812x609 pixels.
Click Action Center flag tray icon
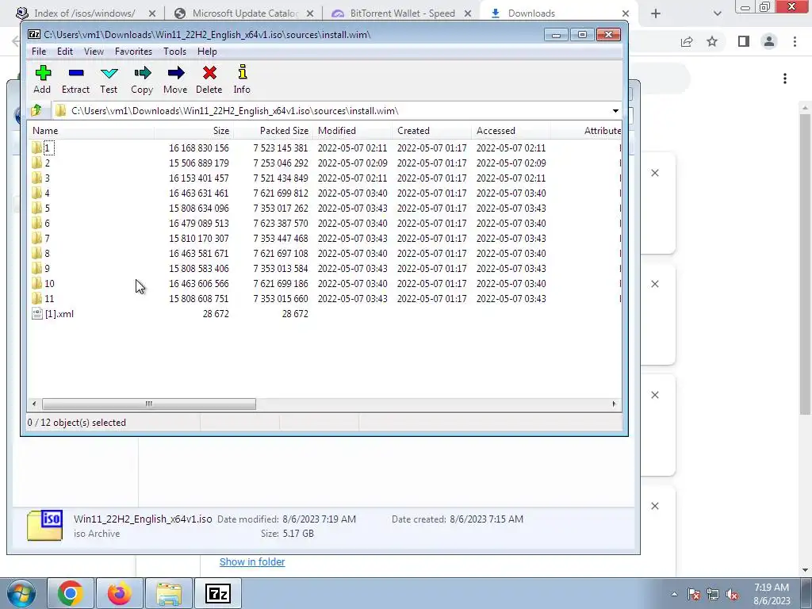[x=694, y=594]
